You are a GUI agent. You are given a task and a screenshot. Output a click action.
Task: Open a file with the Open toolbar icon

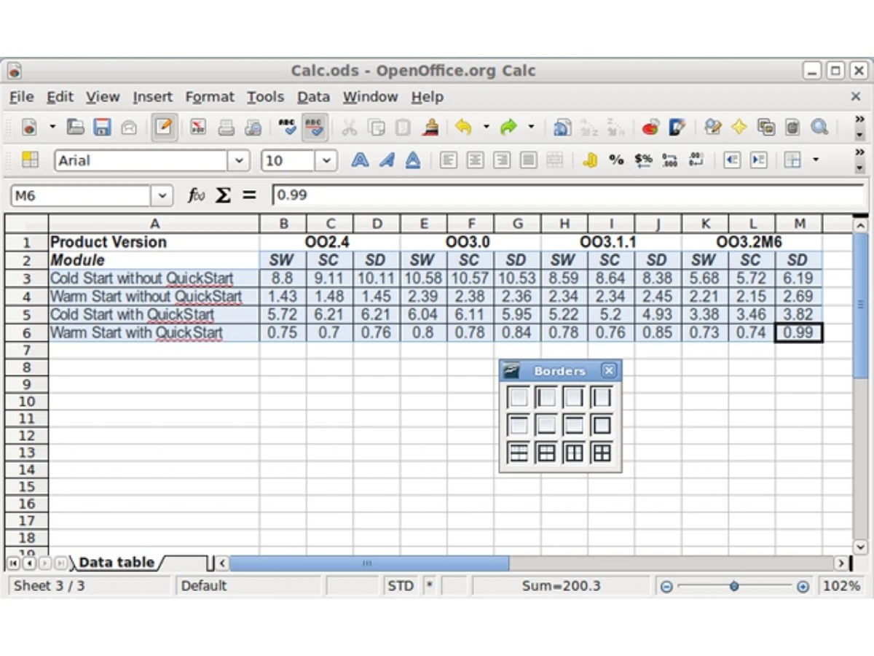click(76, 128)
